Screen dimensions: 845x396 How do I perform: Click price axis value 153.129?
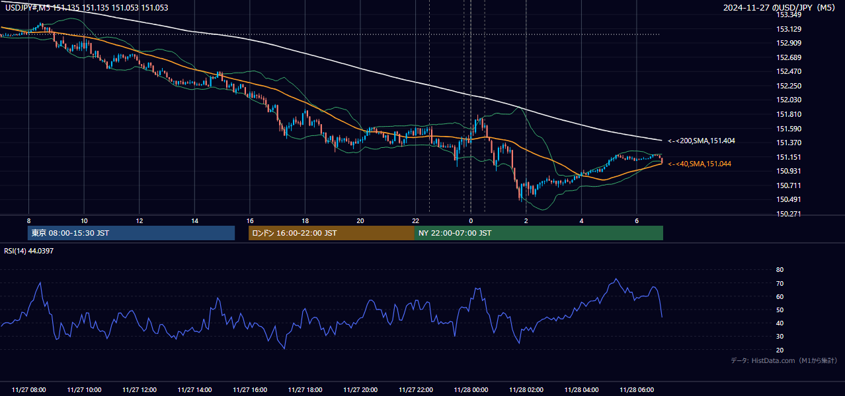[789, 29]
